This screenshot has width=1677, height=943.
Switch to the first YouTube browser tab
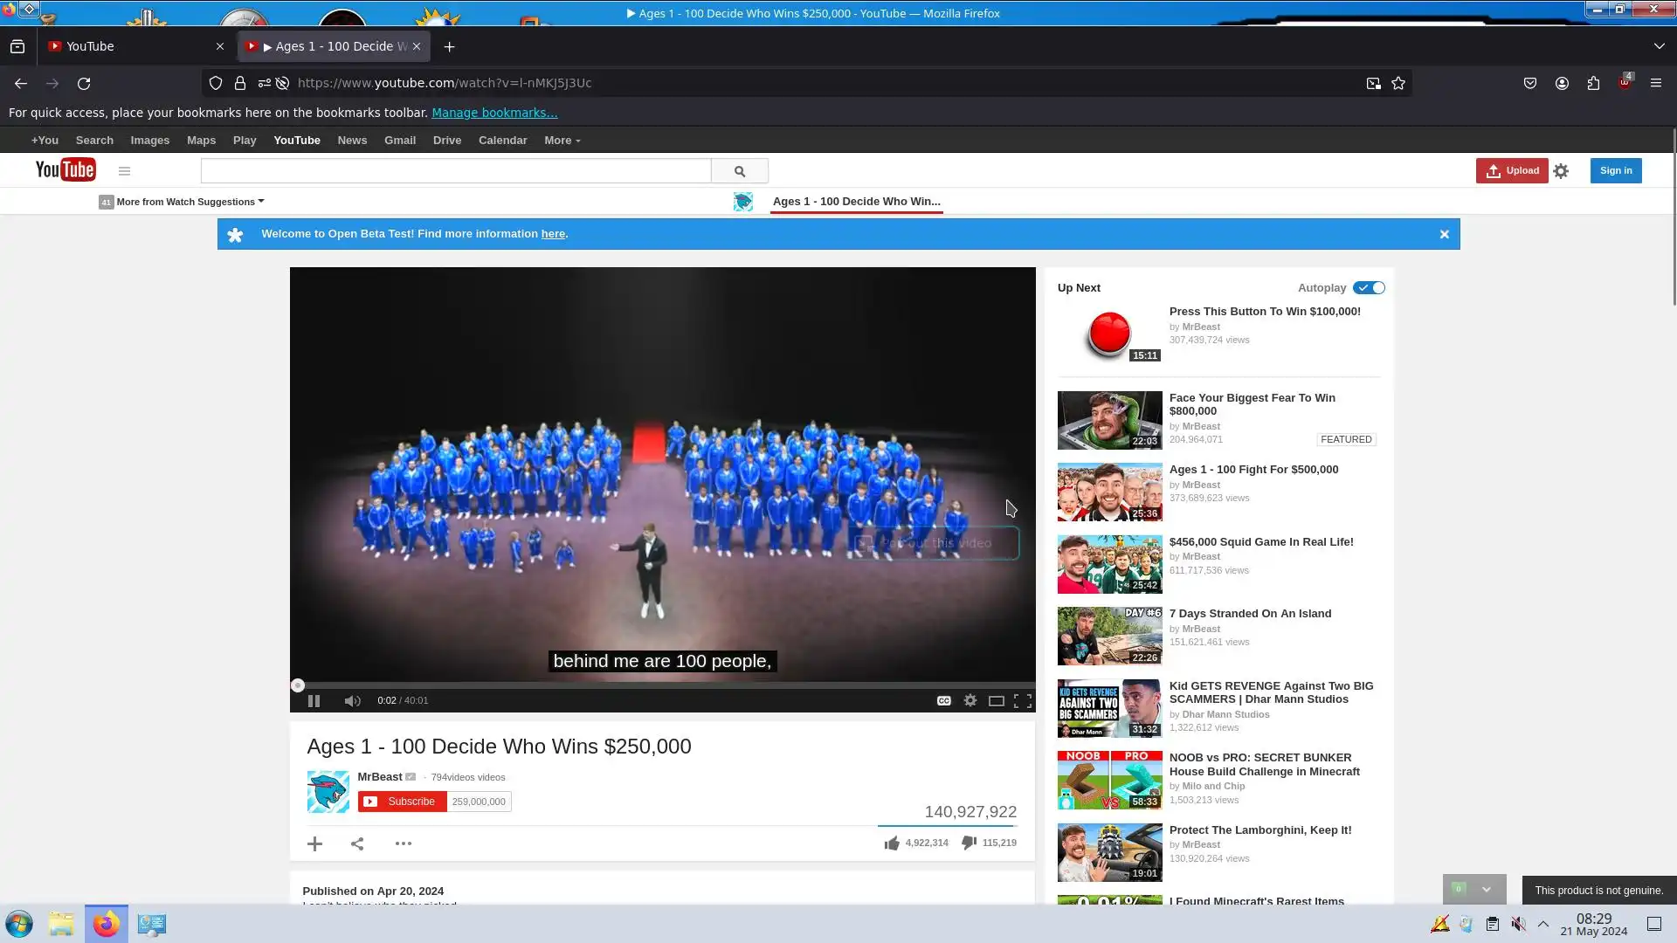[x=131, y=46]
